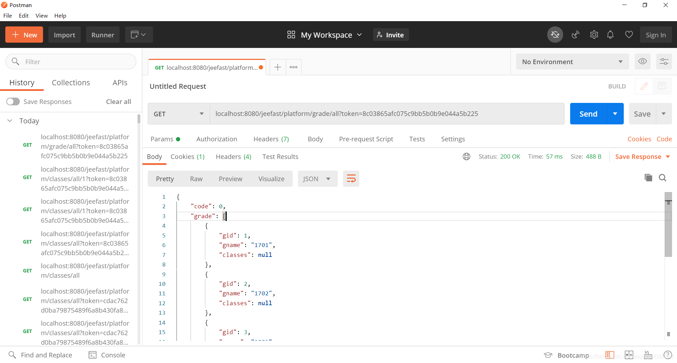This screenshot has height=363, width=677.
Task: Click the Find and Replace magnifier icon
Action: [12, 355]
